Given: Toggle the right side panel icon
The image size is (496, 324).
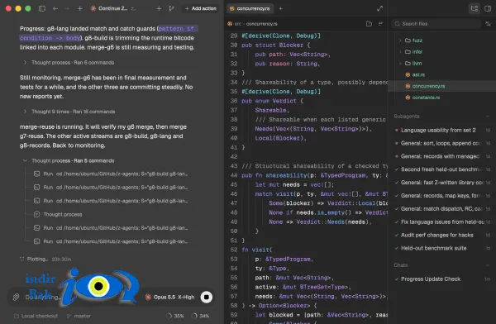Looking at the screenshot, I should click(x=488, y=8).
